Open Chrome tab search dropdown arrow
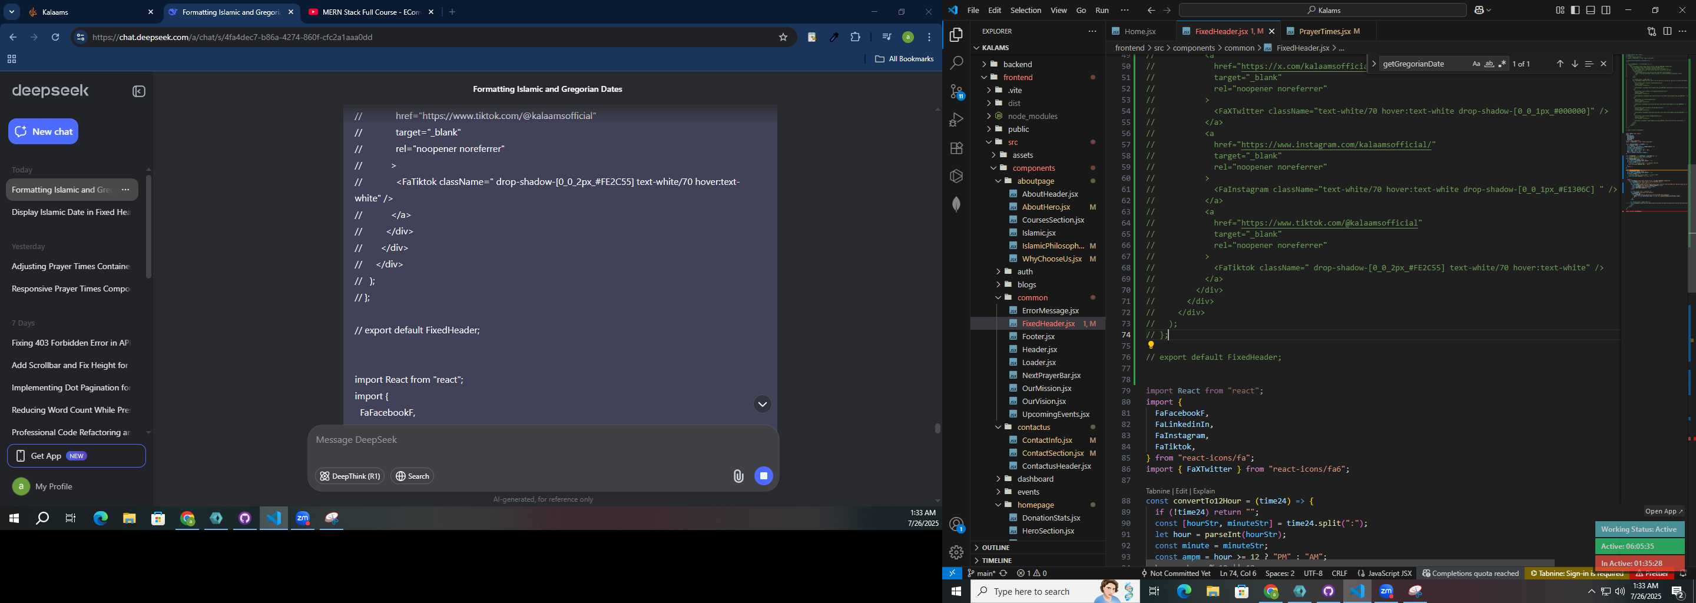1696x603 pixels. [12, 12]
